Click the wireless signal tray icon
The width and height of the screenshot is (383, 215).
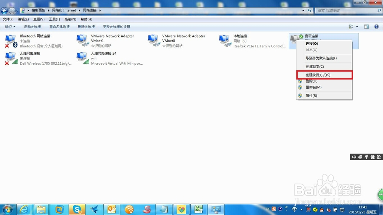tap(294, 209)
